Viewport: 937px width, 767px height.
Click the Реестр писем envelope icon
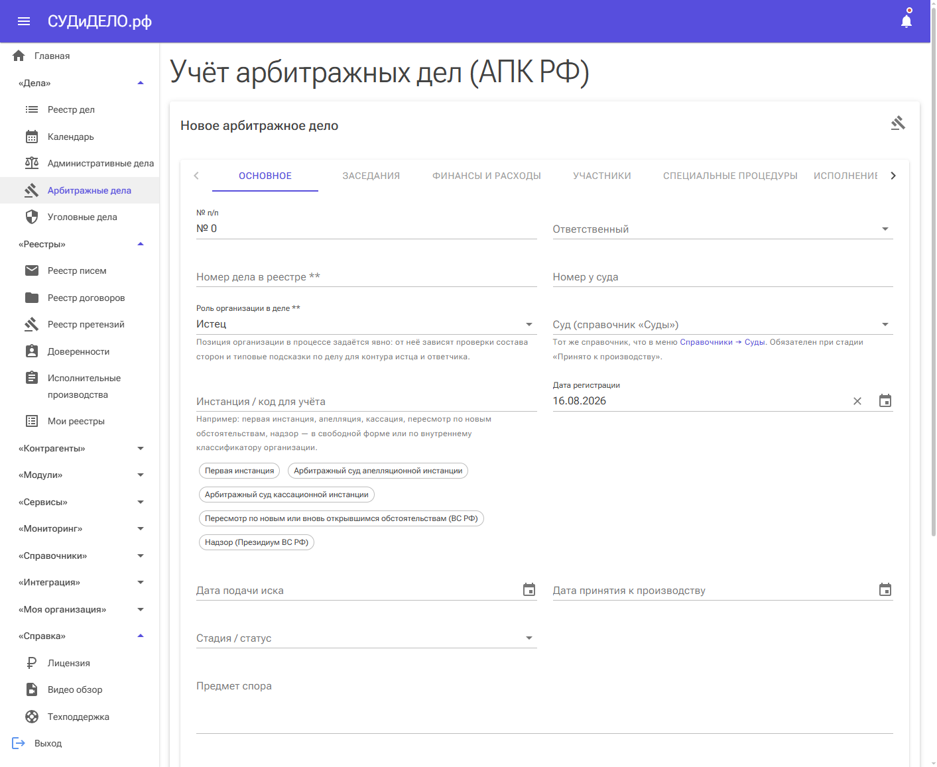point(32,270)
